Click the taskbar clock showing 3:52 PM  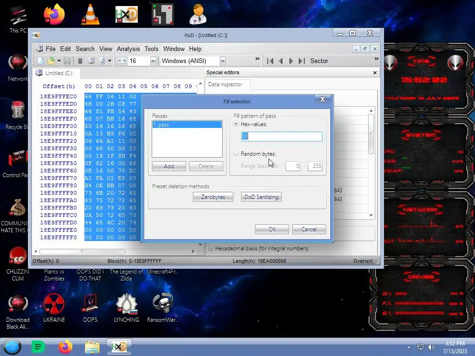[x=455, y=347]
